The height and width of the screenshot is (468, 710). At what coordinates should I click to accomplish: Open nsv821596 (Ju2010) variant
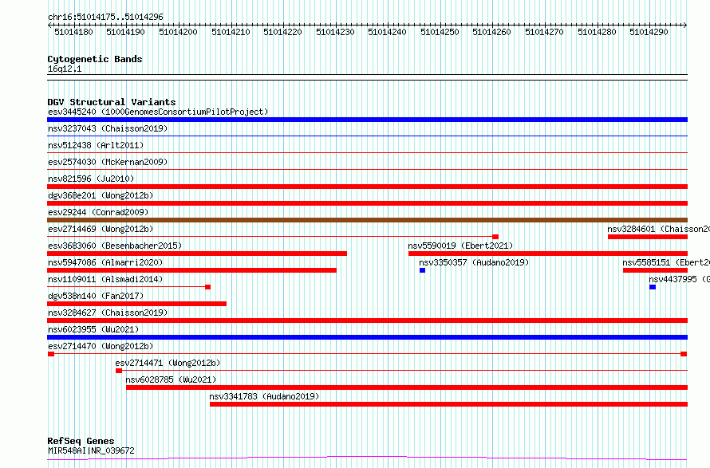tap(91, 179)
